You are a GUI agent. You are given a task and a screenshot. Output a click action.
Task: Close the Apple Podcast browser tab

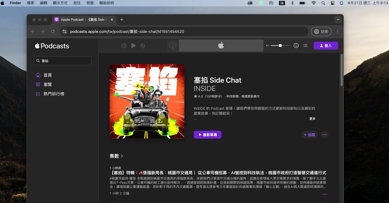point(112,20)
